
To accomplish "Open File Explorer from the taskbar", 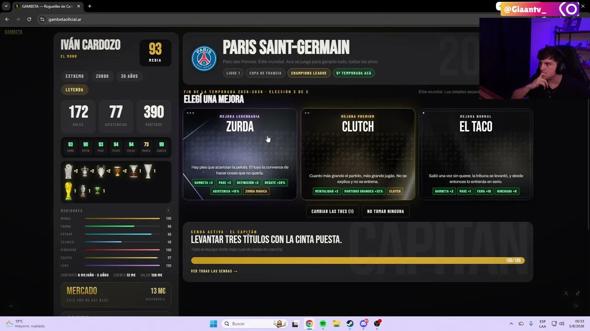I will click(x=336, y=324).
